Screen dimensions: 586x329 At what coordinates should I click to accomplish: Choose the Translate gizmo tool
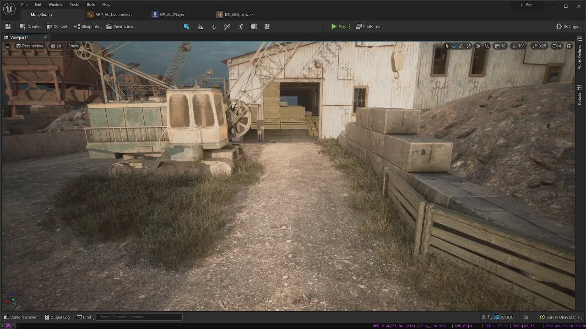pyautogui.click(x=454, y=46)
